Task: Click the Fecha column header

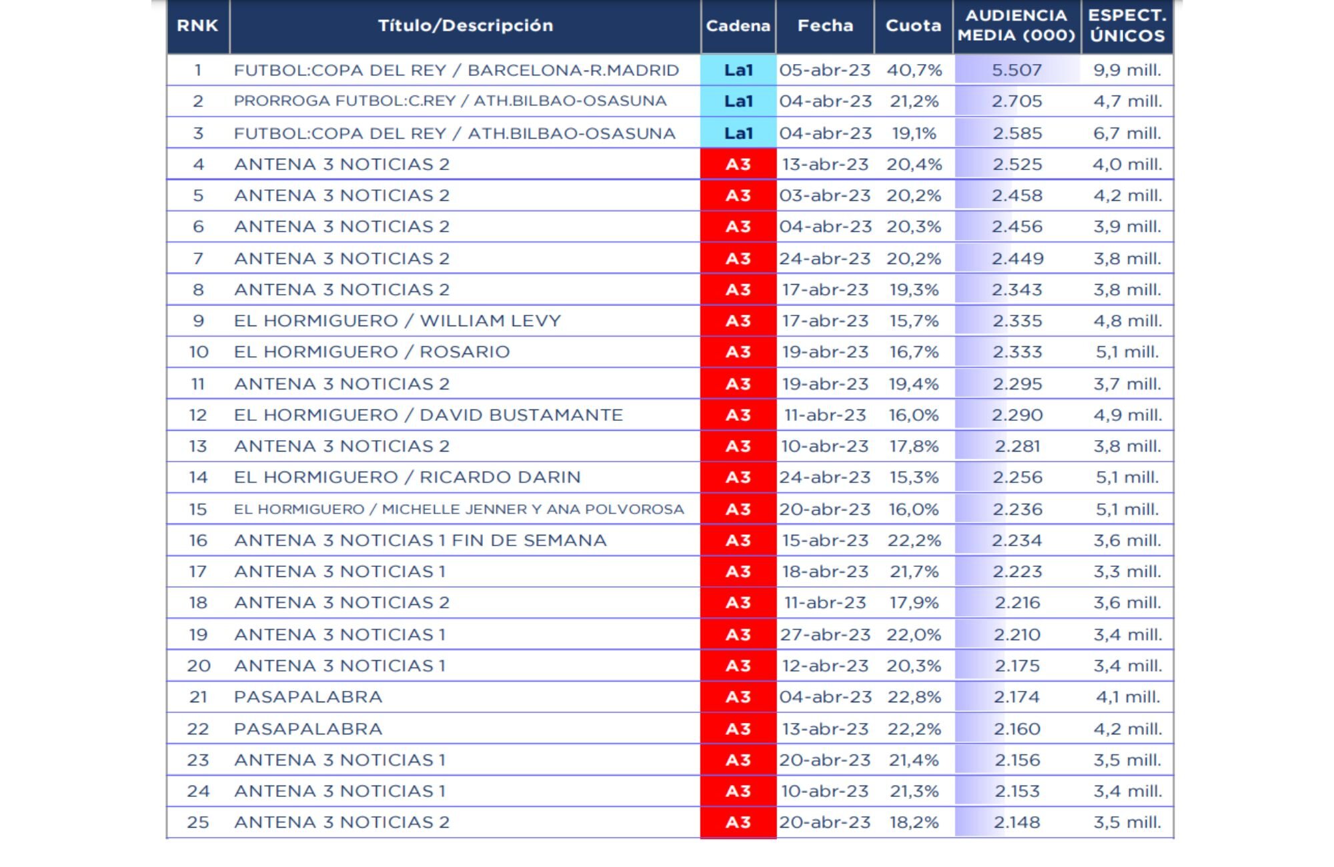Action: (x=825, y=26)
